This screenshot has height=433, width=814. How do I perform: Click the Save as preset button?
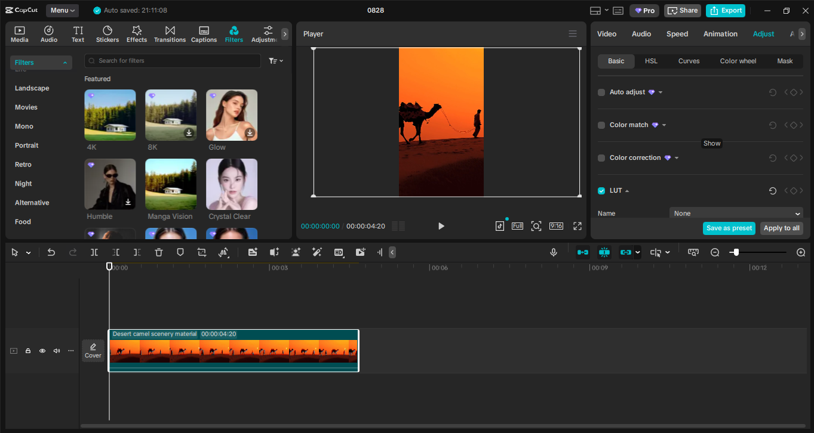click(729, 228)
